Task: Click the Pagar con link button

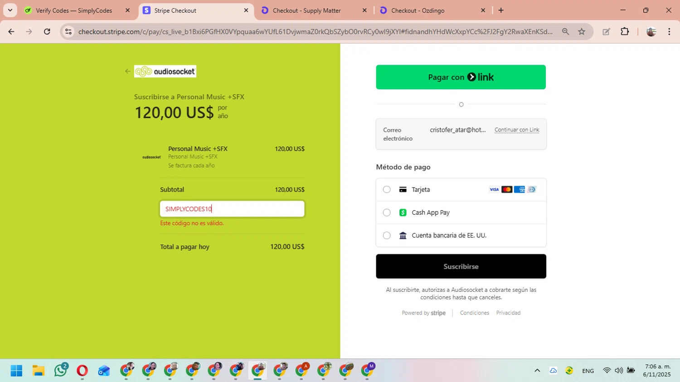Action: (461, 77)
